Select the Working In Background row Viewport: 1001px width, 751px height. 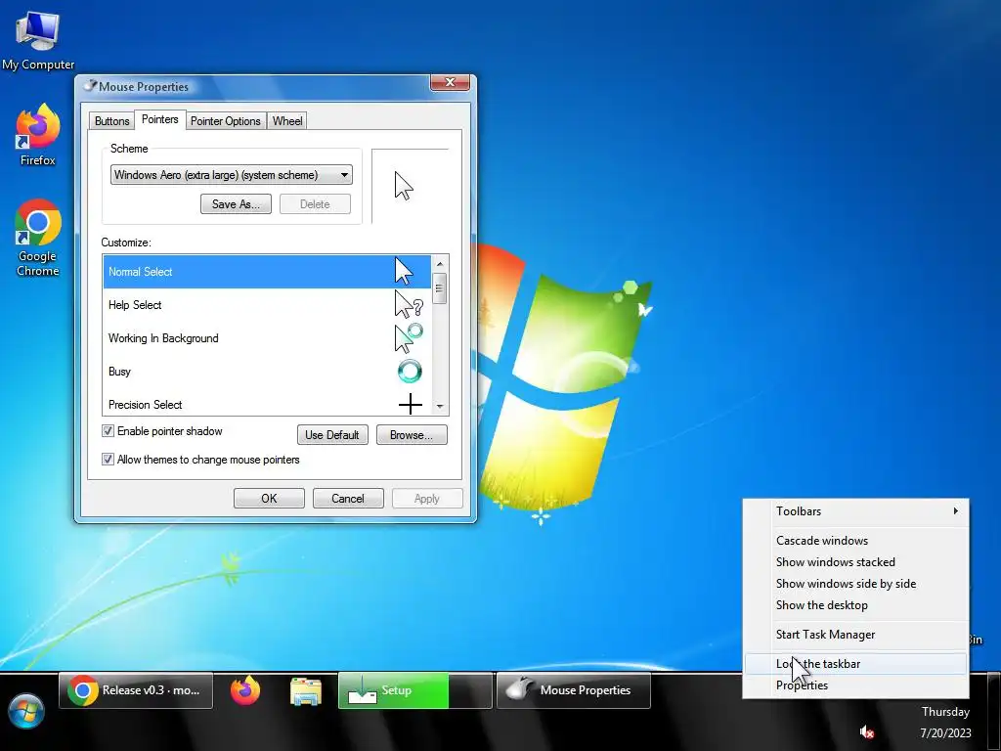[267, 337]
